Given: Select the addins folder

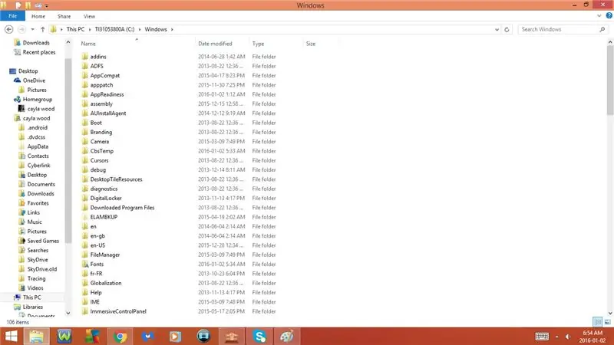Looking at the screenshot, I should click(x=98, y=57).
